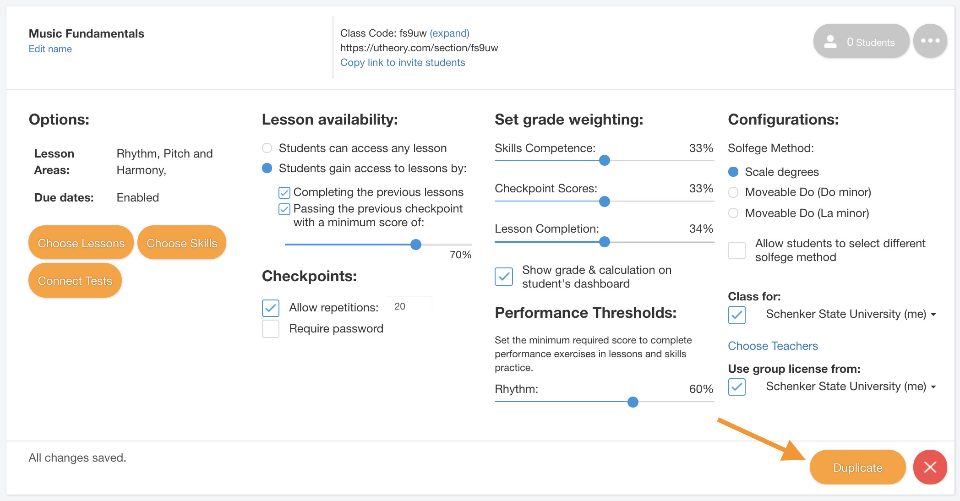960x501 pixels.
Task: Enable Require password checkbox
Action: click(271, 328)
